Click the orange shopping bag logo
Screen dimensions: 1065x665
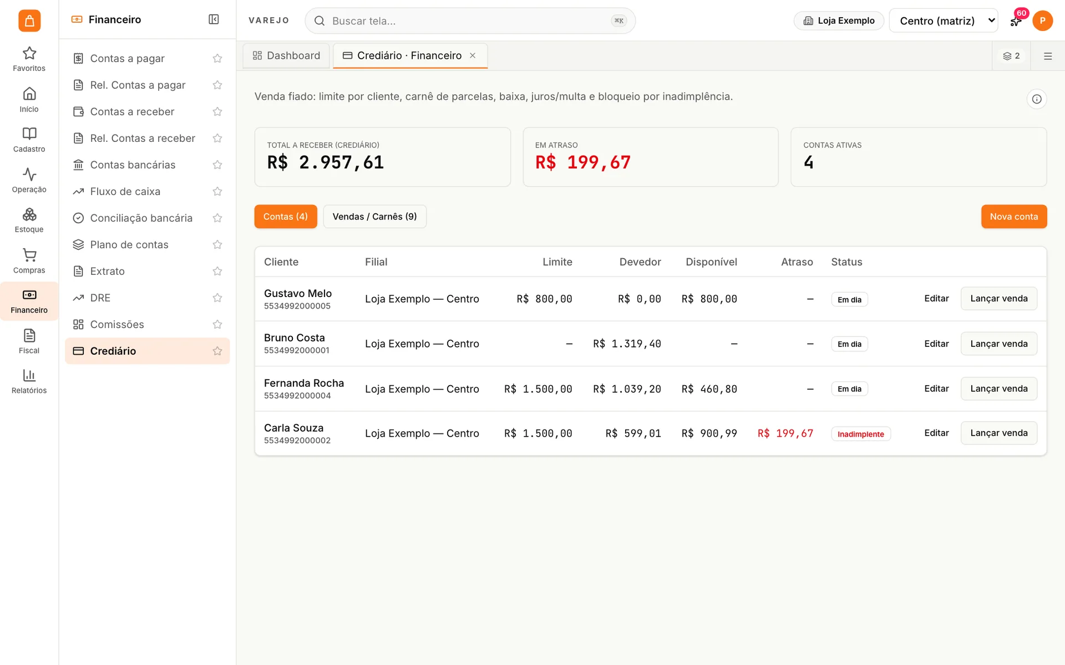[x=29, y=21]
